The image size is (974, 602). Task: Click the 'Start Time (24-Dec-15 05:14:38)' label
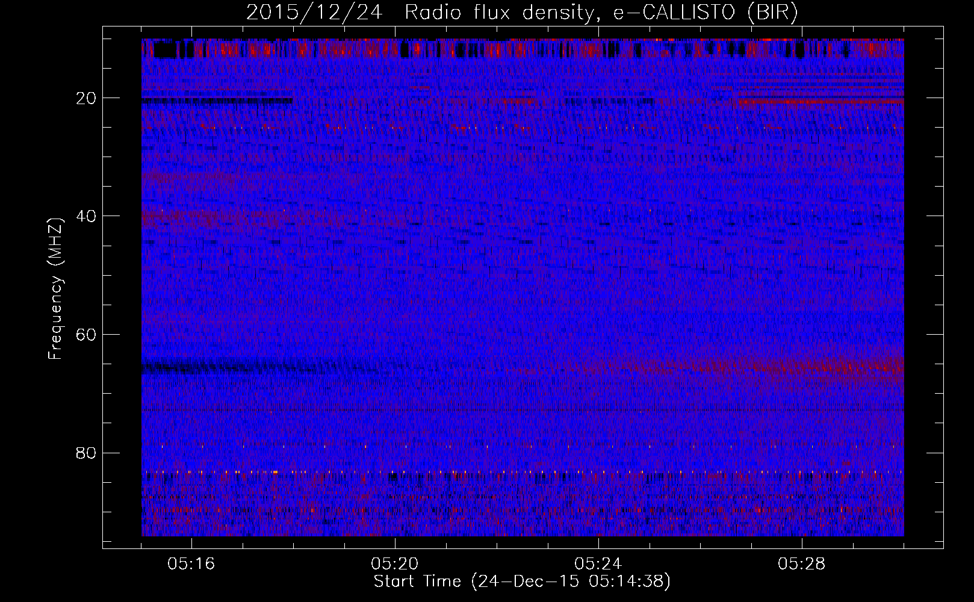click(522, 582)
